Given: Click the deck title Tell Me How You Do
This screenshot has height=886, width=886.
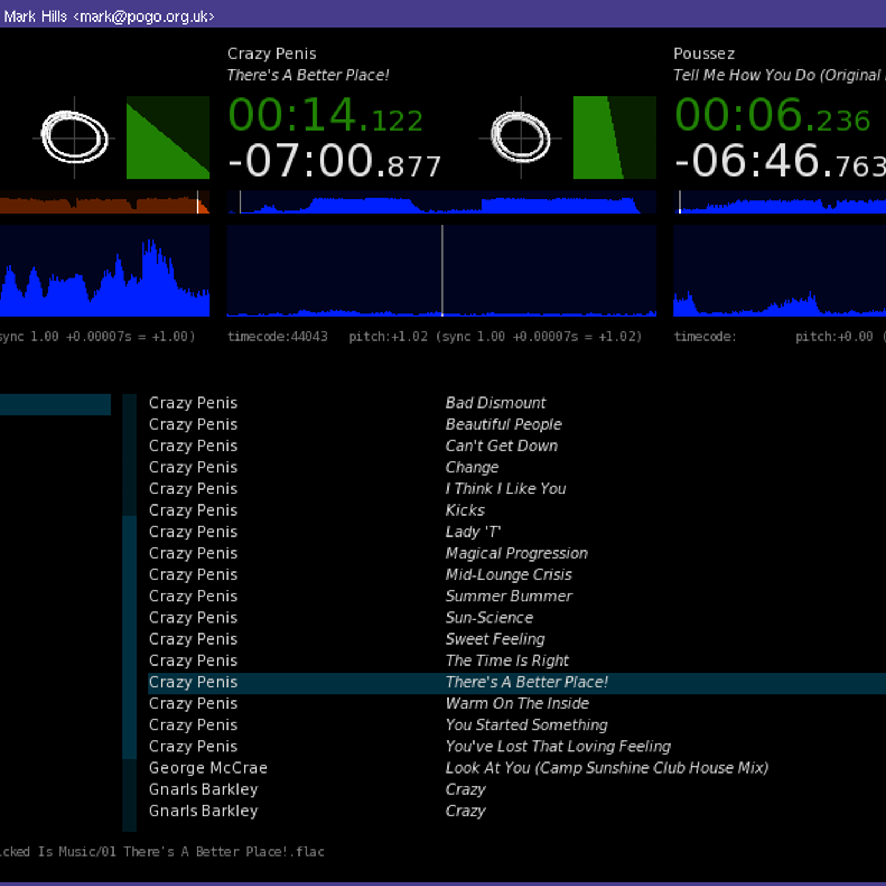Looking at the screenshot, I should click(780, 75).
